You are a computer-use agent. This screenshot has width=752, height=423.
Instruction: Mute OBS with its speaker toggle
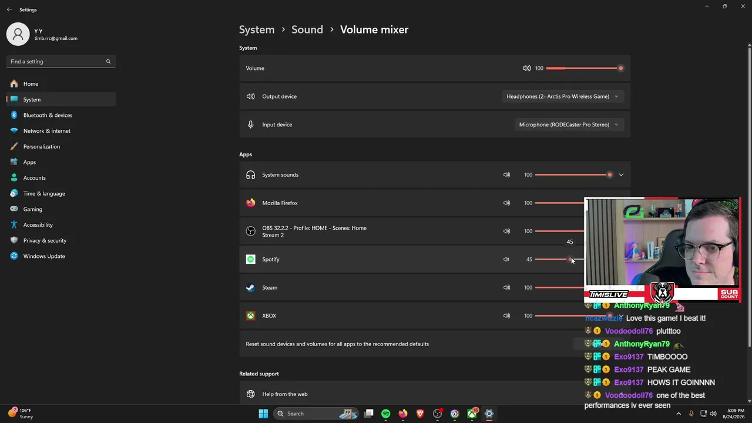click(506, 231)
